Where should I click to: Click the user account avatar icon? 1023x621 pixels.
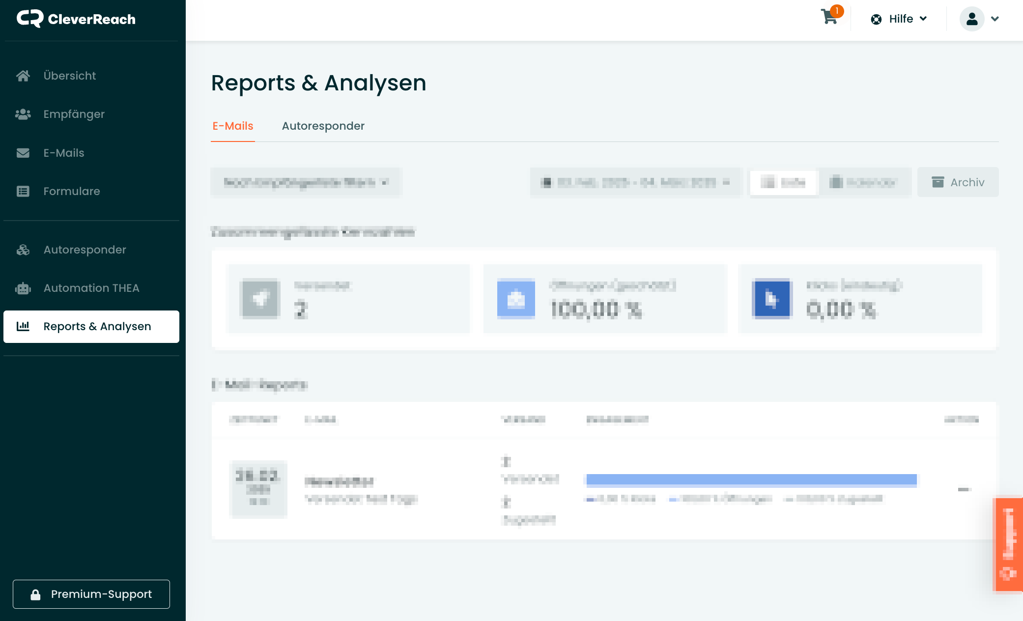971,19
